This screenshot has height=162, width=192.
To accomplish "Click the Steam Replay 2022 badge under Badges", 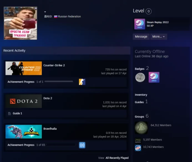I will pyautogui.click(x=154, y=77).
